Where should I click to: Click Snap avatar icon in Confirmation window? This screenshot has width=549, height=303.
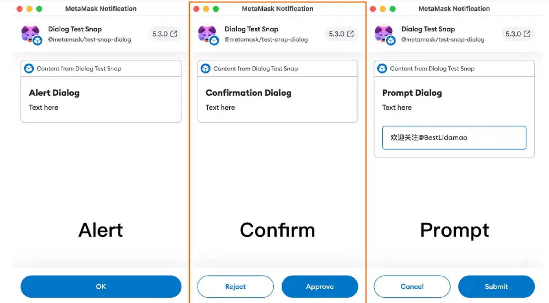coord(207,34)
